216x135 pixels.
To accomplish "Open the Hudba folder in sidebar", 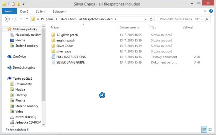I will 20,89.
